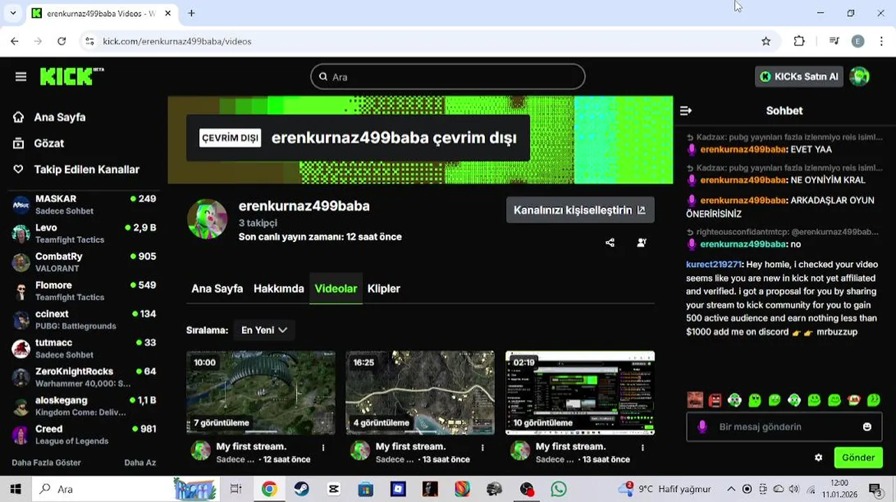This screenshot has height=502, width=896.
Task: Open Task View on the taskbar
Action: [x=236, y=489]
